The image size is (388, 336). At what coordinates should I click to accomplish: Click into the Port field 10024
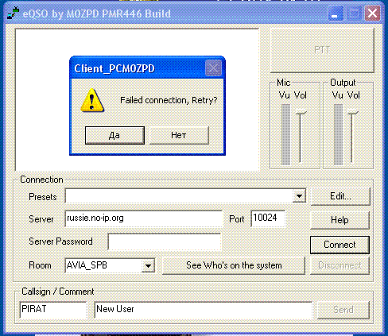click(268, 218)
